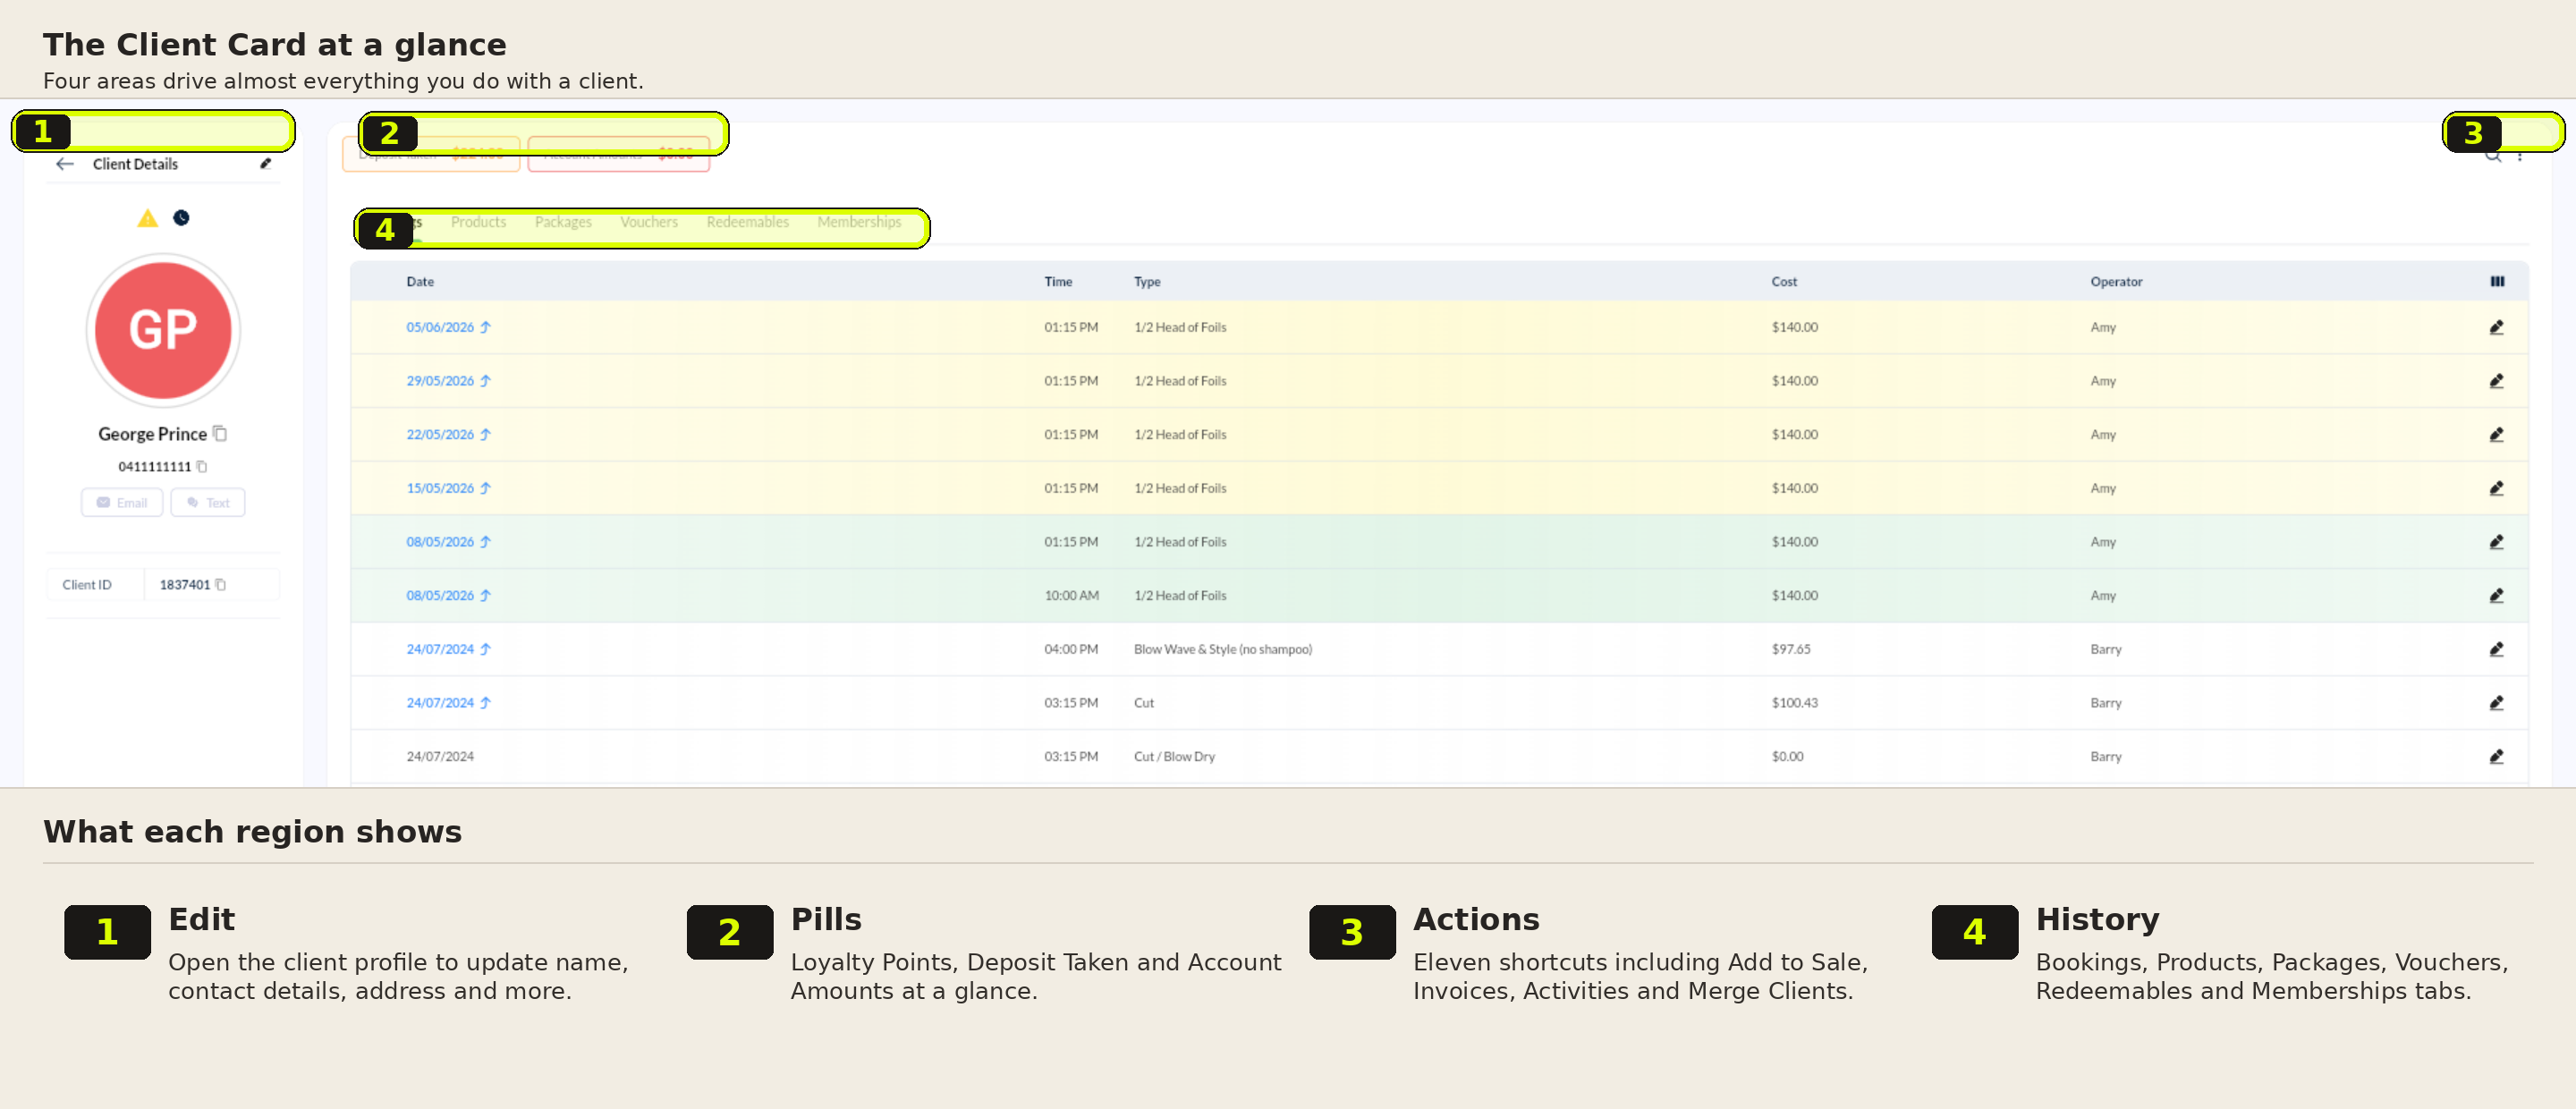Edit the 08/05/2026 01:15 PM booking

click(2497, 542)
